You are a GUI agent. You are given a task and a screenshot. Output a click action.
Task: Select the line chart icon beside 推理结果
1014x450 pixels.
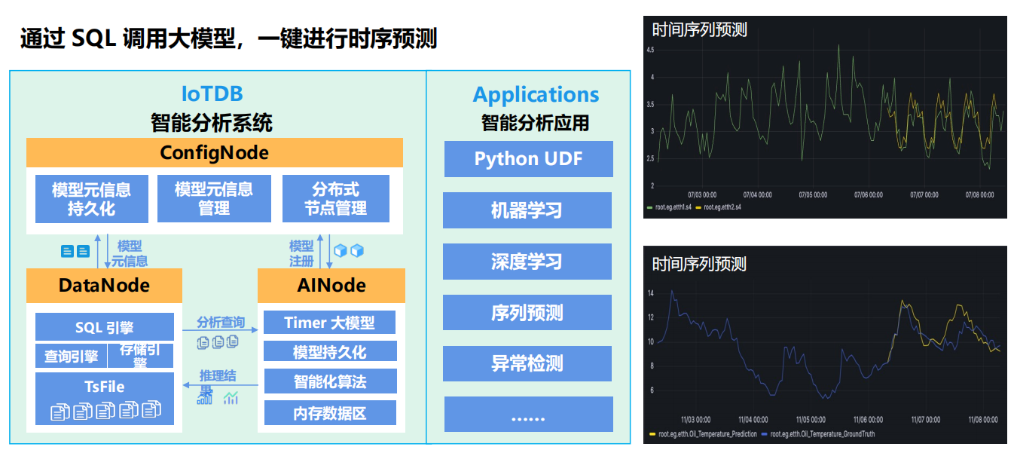tap(231, 398)
